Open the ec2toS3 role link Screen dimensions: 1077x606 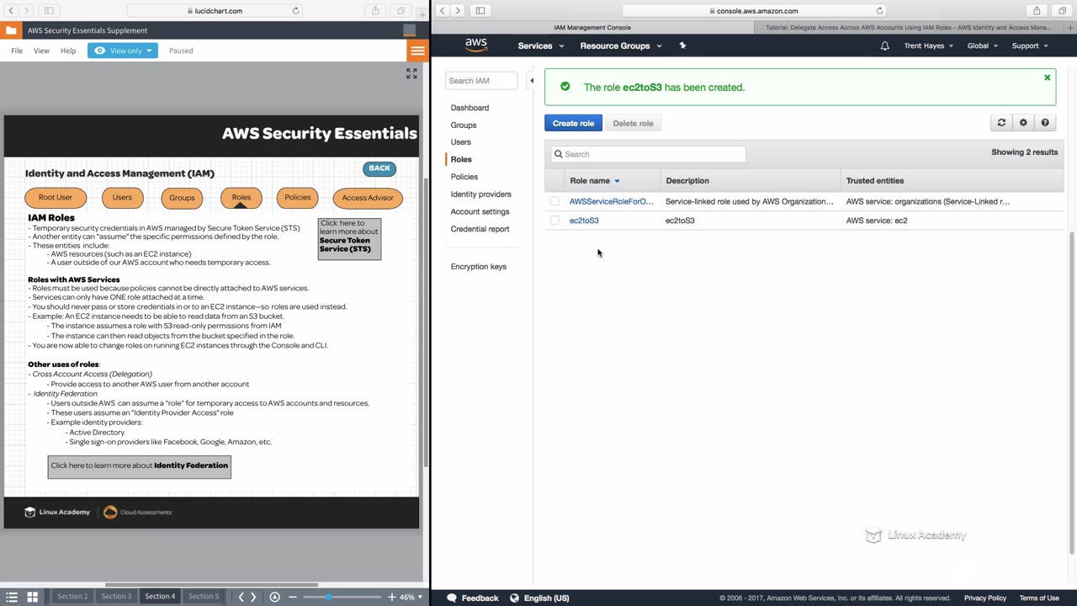584,221
